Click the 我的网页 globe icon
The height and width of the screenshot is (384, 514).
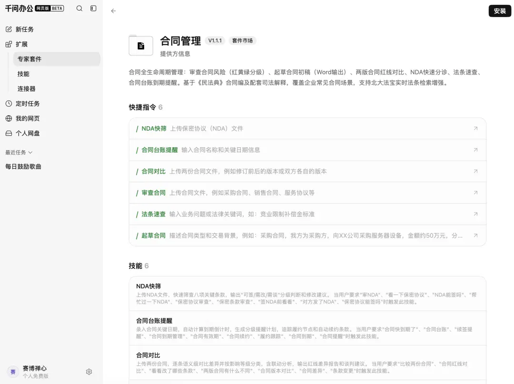click(x=9, y=118)
